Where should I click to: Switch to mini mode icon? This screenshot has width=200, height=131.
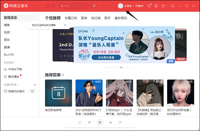[x=173, y=6]
